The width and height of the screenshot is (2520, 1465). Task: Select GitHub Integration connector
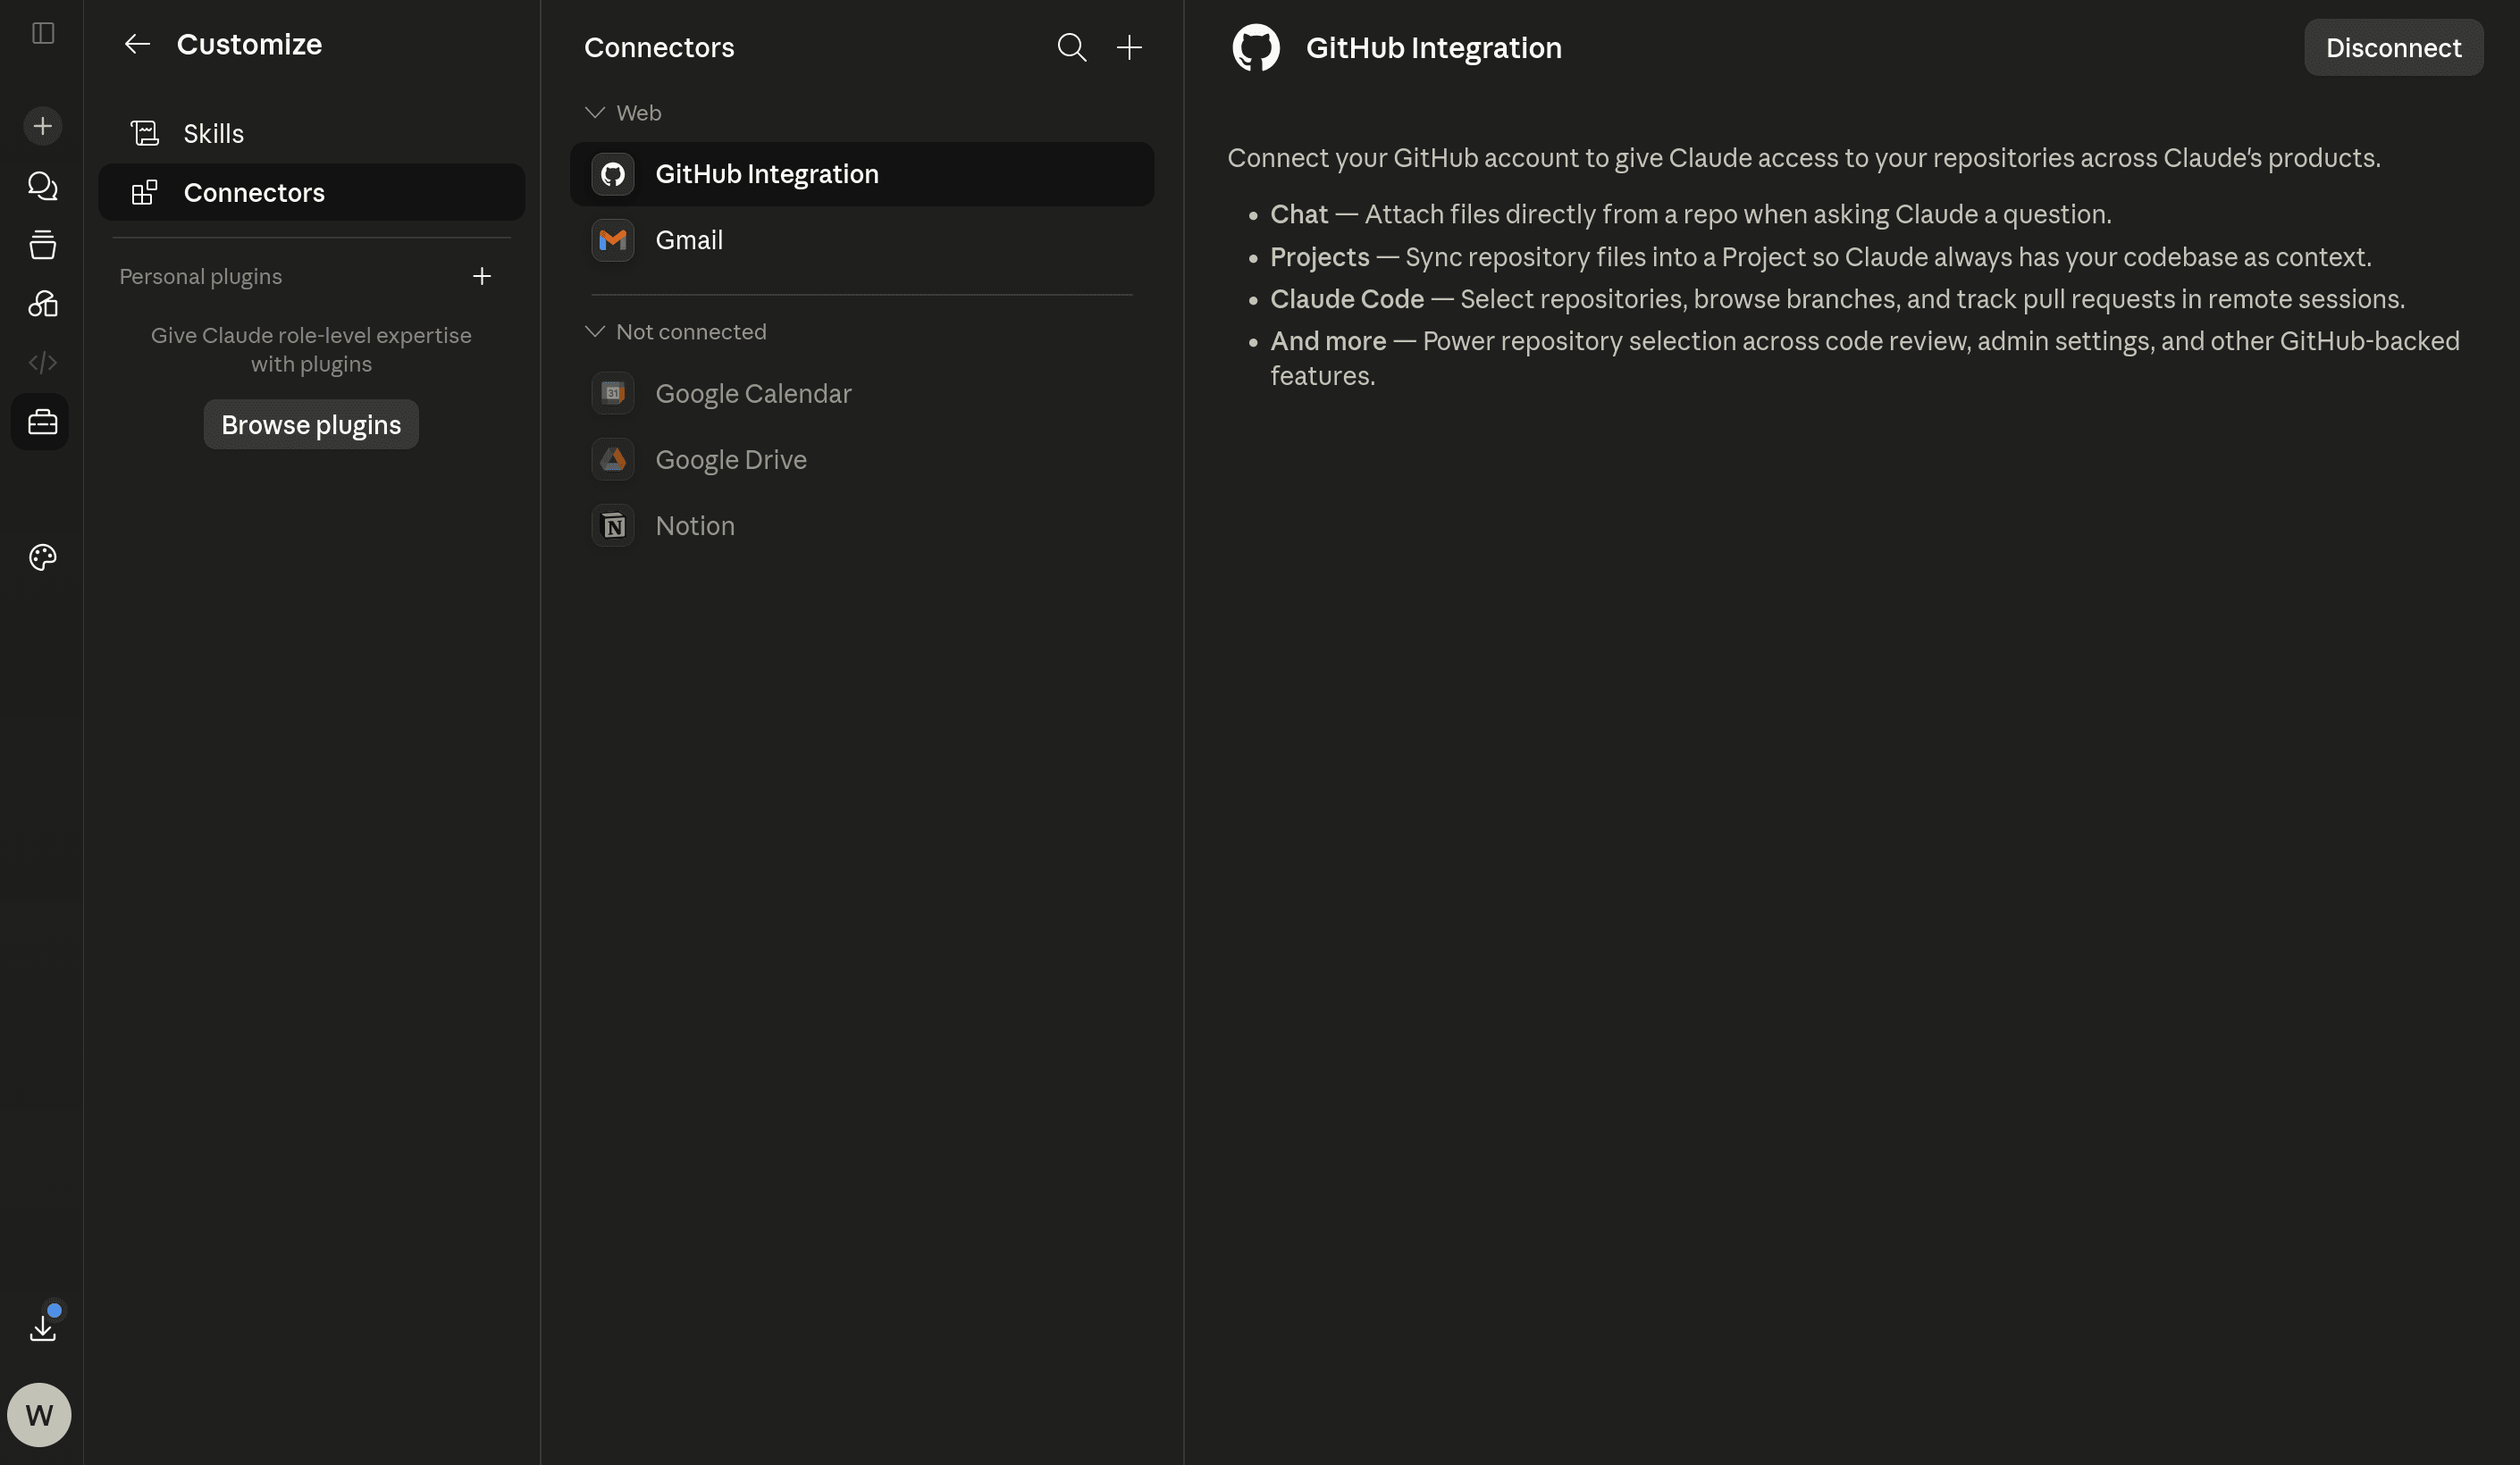pos(862,174)
